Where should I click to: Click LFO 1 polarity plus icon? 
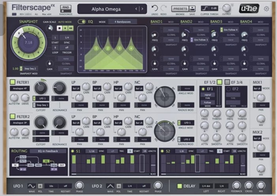pyautogui.click(x=40, y=186)
